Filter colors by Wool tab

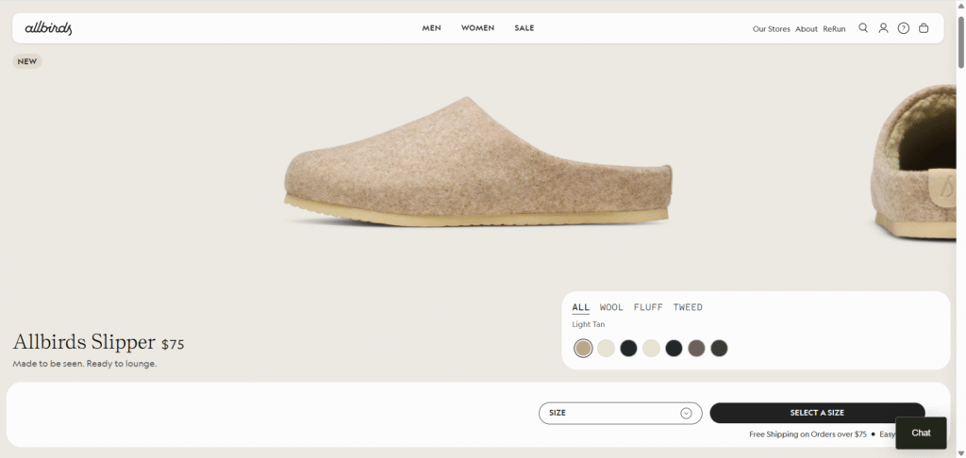click(x=611, y=307)
